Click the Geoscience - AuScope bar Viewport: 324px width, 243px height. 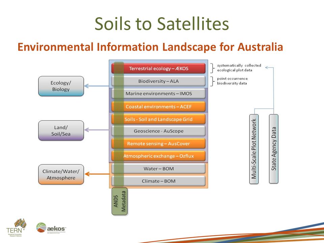point(159,131)
